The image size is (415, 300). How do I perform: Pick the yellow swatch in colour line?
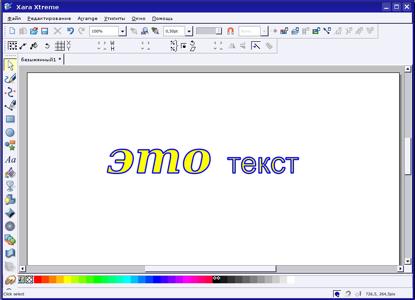pos(67,280)
